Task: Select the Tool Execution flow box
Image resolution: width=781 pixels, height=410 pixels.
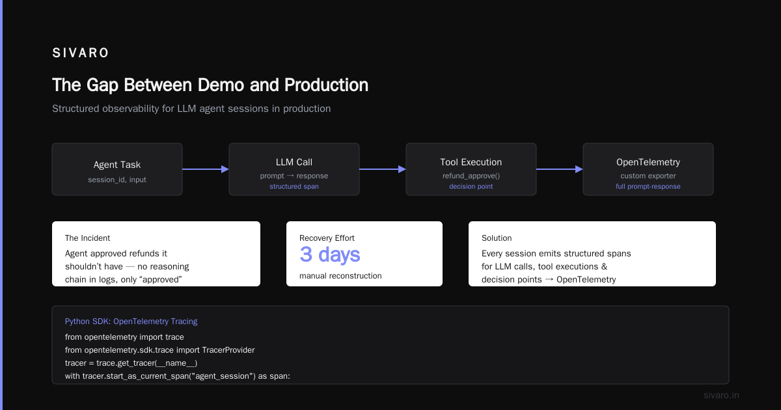Action: pyautogui.click(x=471, y=169)
